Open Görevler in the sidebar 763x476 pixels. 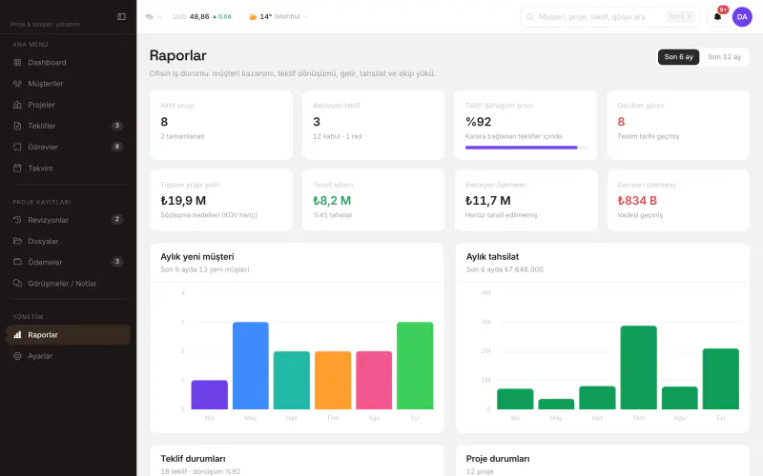[68, 147]
